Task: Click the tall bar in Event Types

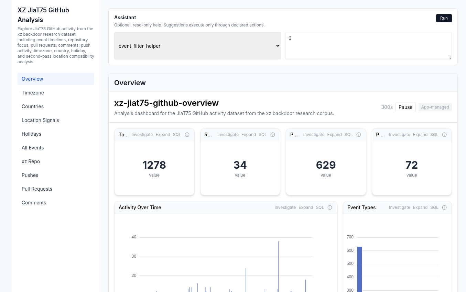Action: pos(360,269)
